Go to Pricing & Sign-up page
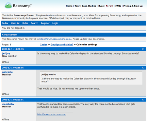This screenshot has width=147, height=121. [x=133, y=6]
